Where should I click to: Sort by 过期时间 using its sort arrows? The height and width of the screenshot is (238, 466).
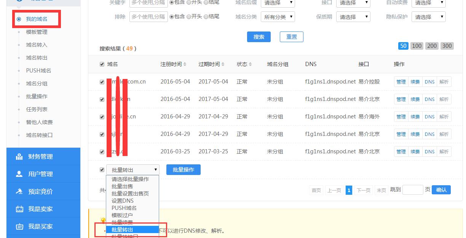pos(223,65)
